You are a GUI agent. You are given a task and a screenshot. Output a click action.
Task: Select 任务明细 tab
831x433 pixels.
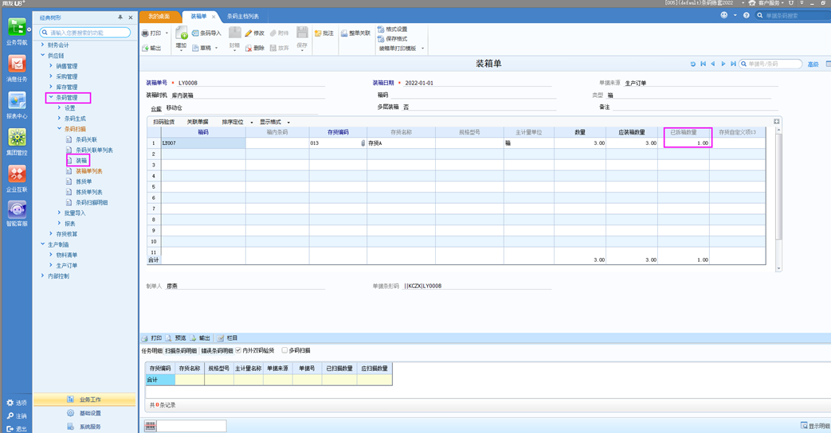point(152,350)
